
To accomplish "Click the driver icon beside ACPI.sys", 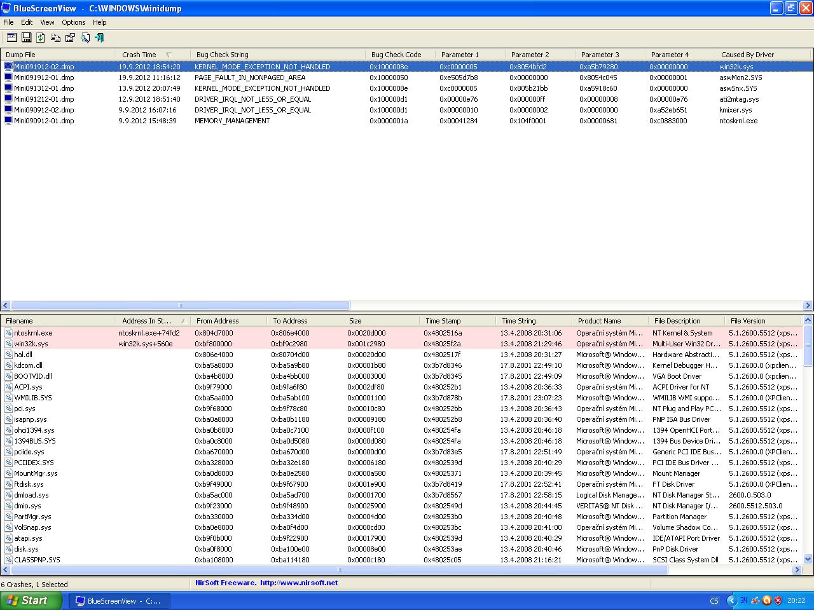I will (x=8, y=387).
